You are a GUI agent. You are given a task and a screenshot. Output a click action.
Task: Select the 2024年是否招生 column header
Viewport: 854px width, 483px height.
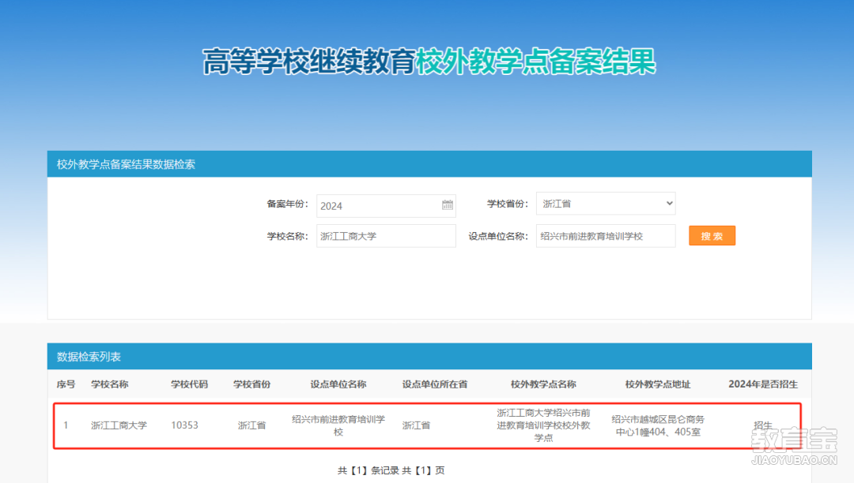(763, 384)
